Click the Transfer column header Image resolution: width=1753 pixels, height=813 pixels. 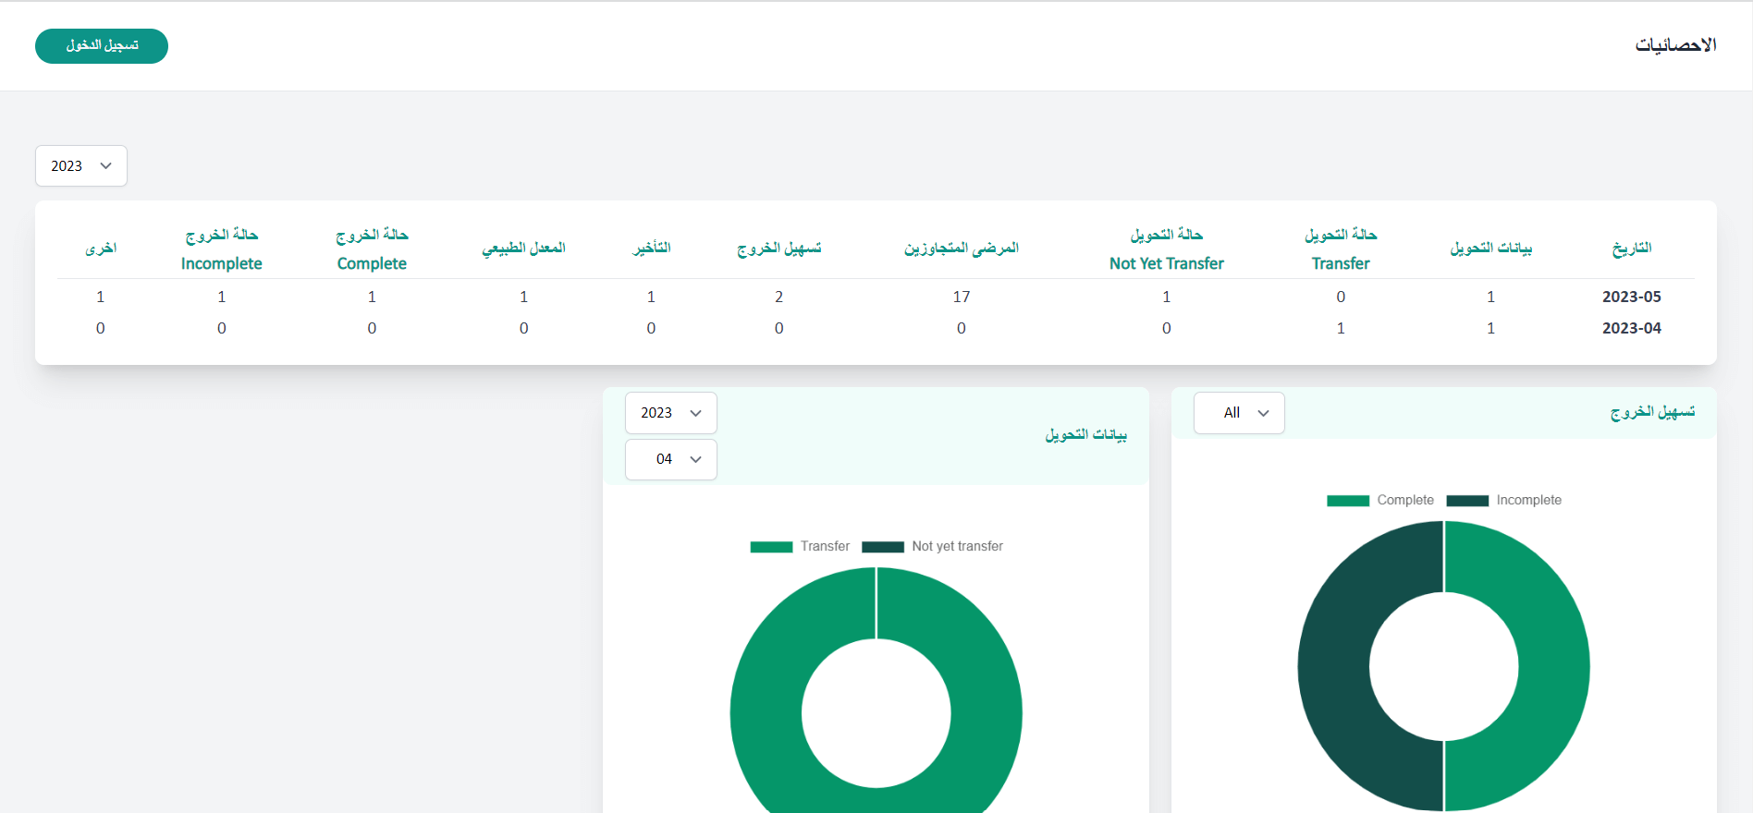point(1341,249)
